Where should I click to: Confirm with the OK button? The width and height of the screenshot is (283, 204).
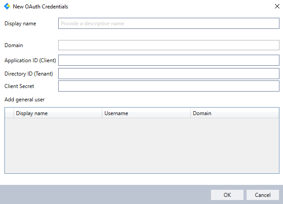(x=227, y=195)
